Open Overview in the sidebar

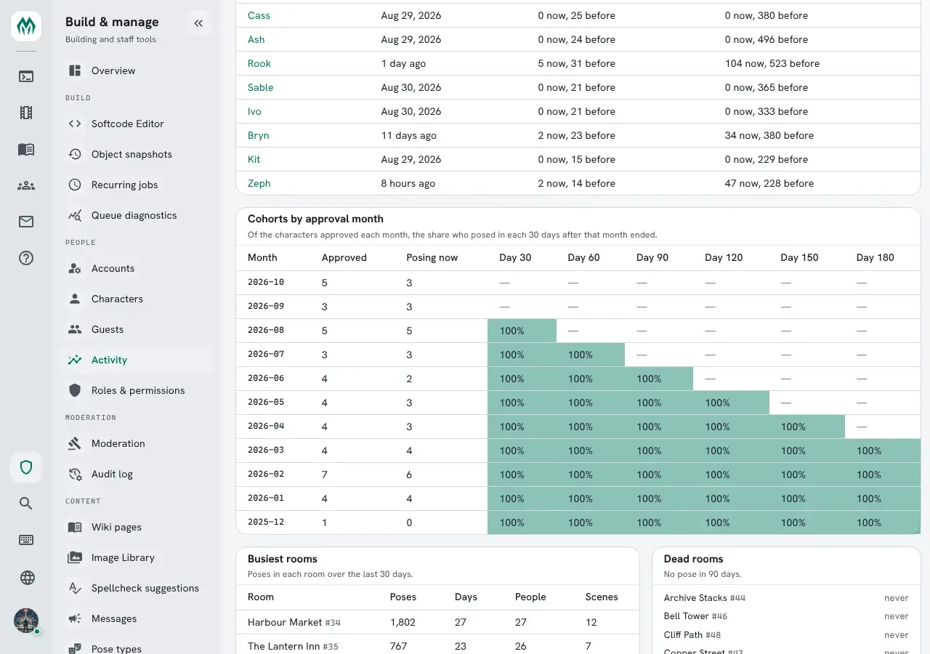pyautogui.click(x=137, y=70)
